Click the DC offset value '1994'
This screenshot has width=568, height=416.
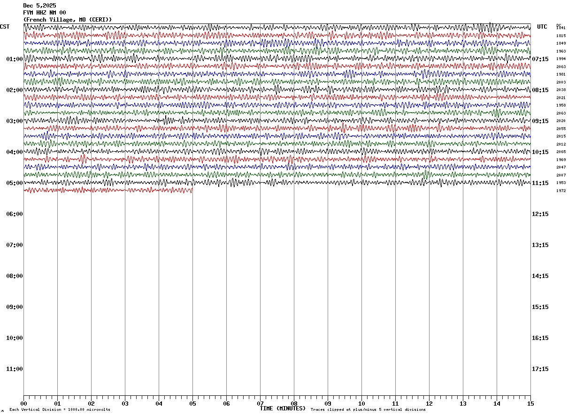[561, 59]
